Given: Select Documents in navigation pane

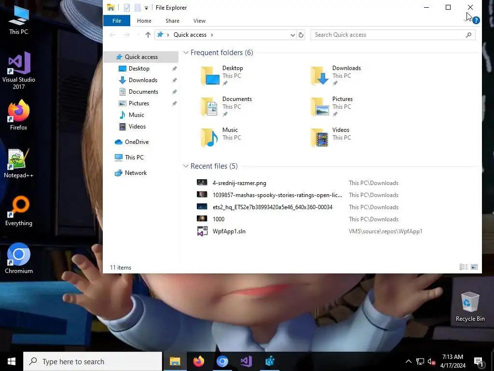Looking at the screenshot, I should pos(143,92).
